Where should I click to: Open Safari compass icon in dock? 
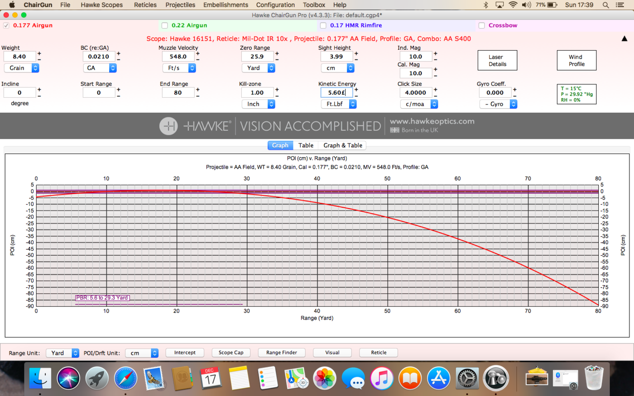pos(125,378)
